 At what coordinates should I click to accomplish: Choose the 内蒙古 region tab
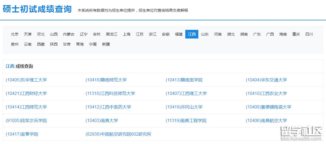(69, 34)
